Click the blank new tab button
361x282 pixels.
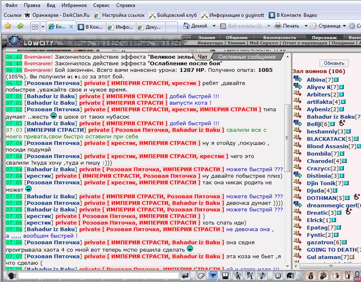coord(172,27)
